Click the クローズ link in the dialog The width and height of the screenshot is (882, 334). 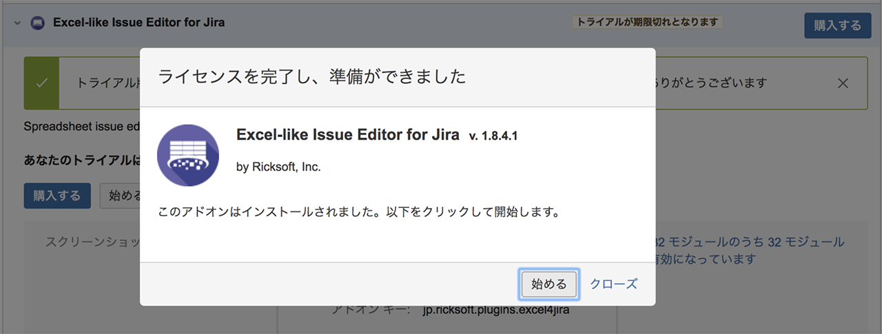tap(614, 284)
